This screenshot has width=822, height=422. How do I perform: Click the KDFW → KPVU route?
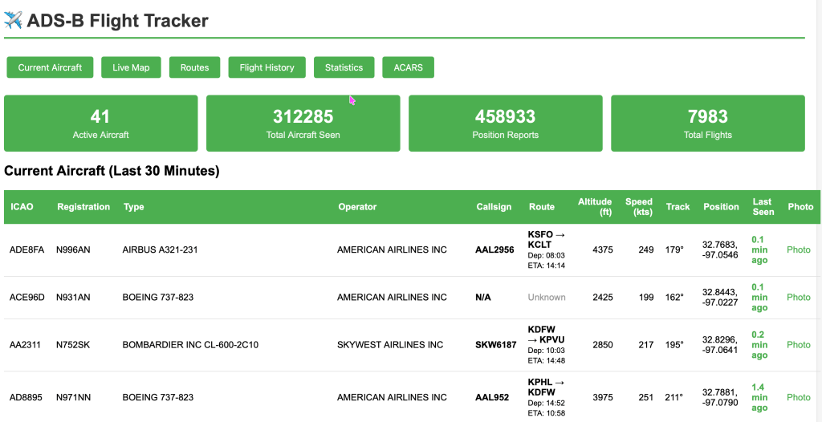pos(546,335)
